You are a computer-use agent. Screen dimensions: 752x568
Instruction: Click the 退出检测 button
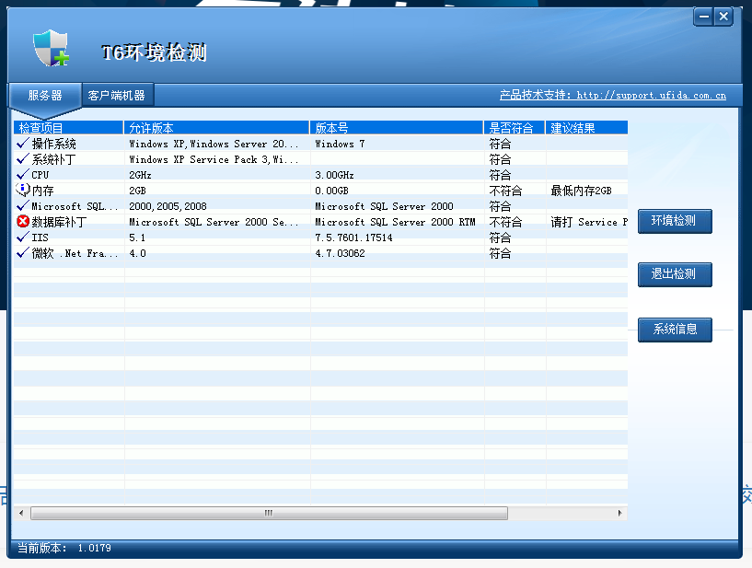pos(675,274)
